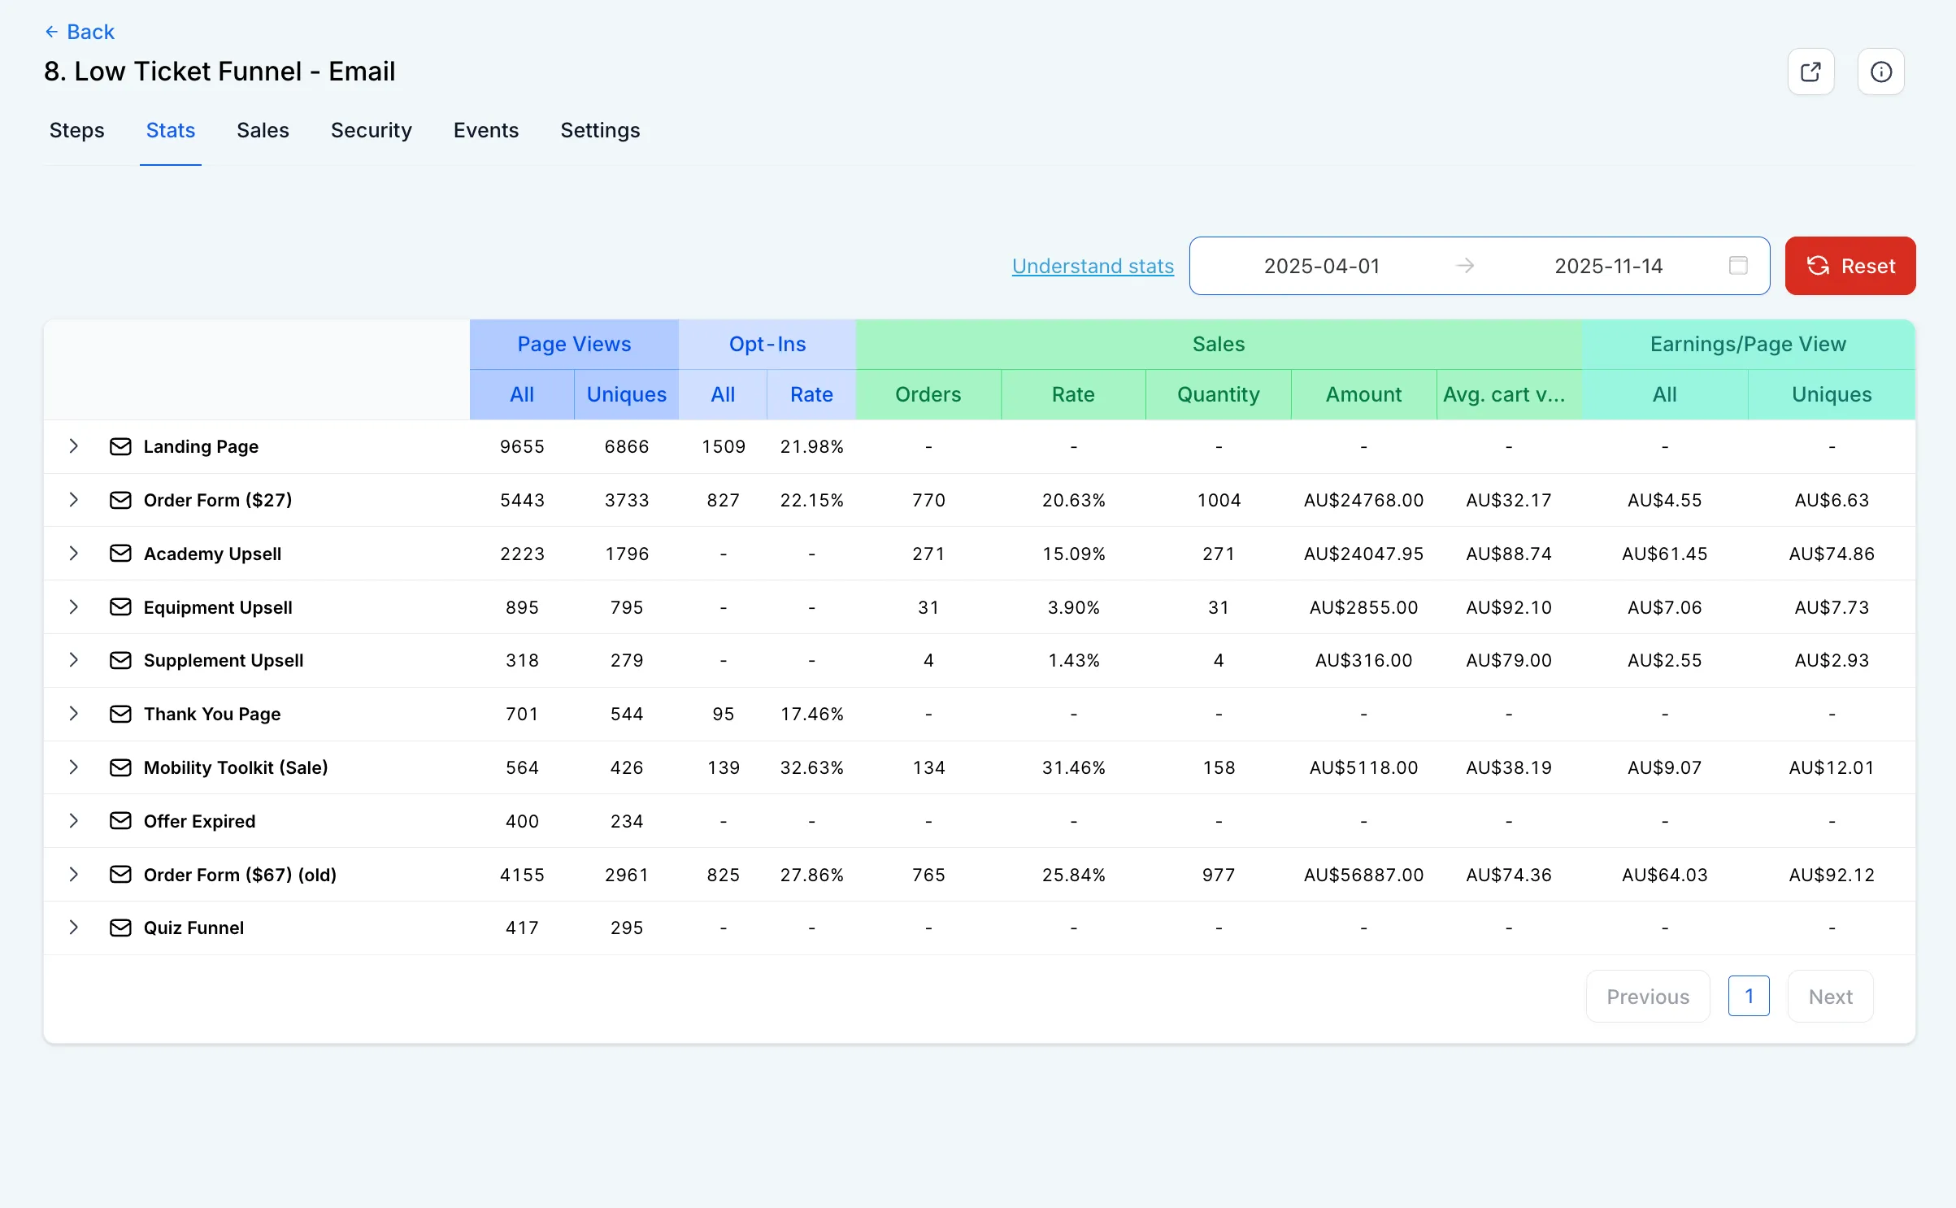The width and height of the screenshot is (1956, 1208).
Task: Click the envelope icon beside Quiz Funnel
Action: click(x=120, y=928)
